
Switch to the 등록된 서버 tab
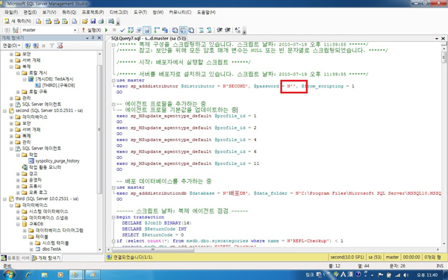pyautogui.click(x=16, y=258)
